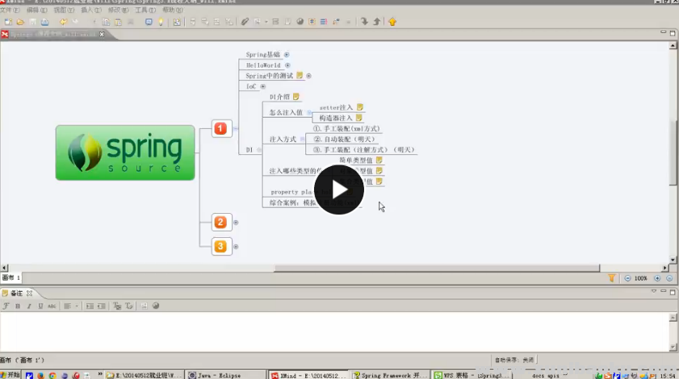Click the zoom in plus icon
Viewport: 679px width, 379px height.
pos(657,278)
